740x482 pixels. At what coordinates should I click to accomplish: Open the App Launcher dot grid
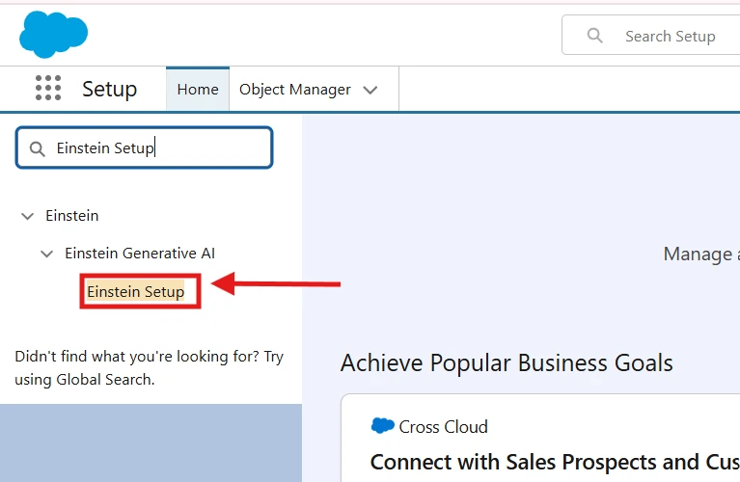48,89
